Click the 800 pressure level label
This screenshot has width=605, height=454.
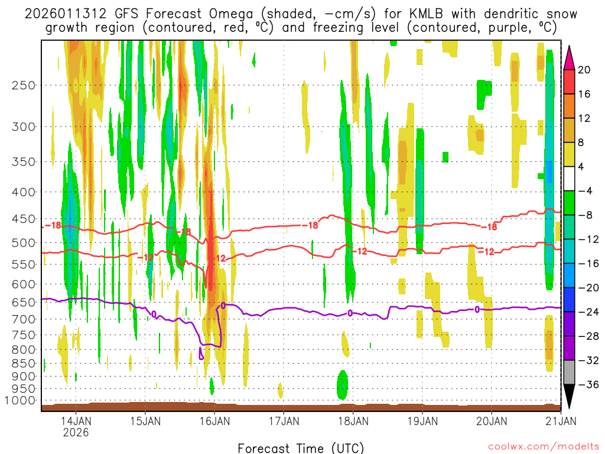(24, 349)
